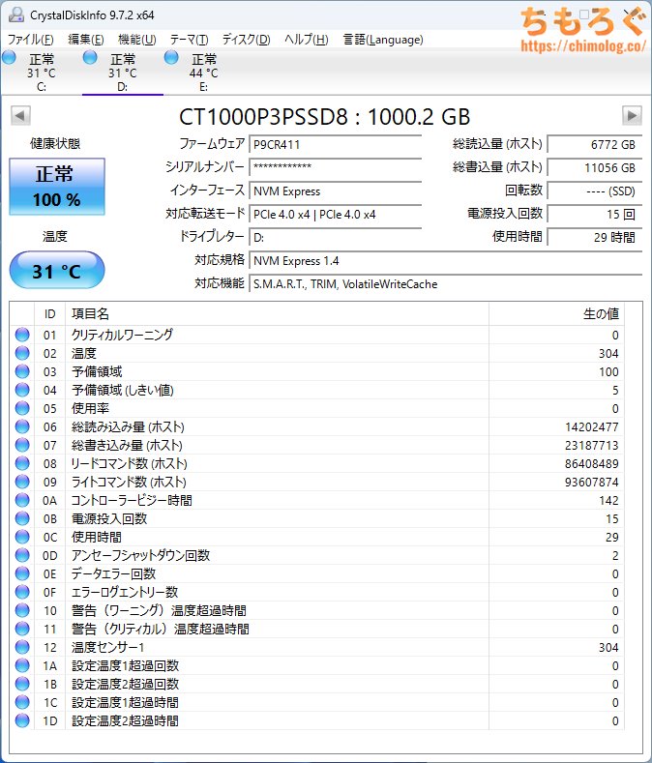The image size is (652, 763).
Task: Click the CT1000P3PSSD8 : 1000.2 GB title
Action: coord(325,117)
